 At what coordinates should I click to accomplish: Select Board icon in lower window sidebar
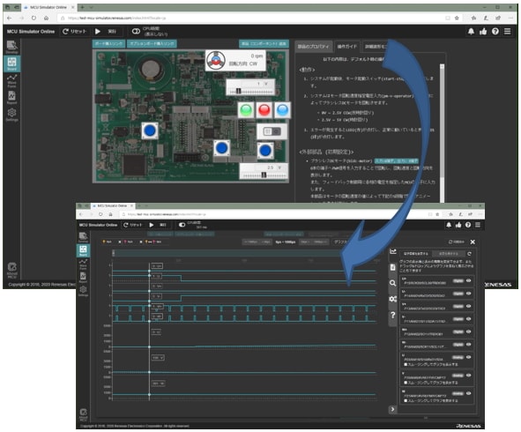pos(83,250)
